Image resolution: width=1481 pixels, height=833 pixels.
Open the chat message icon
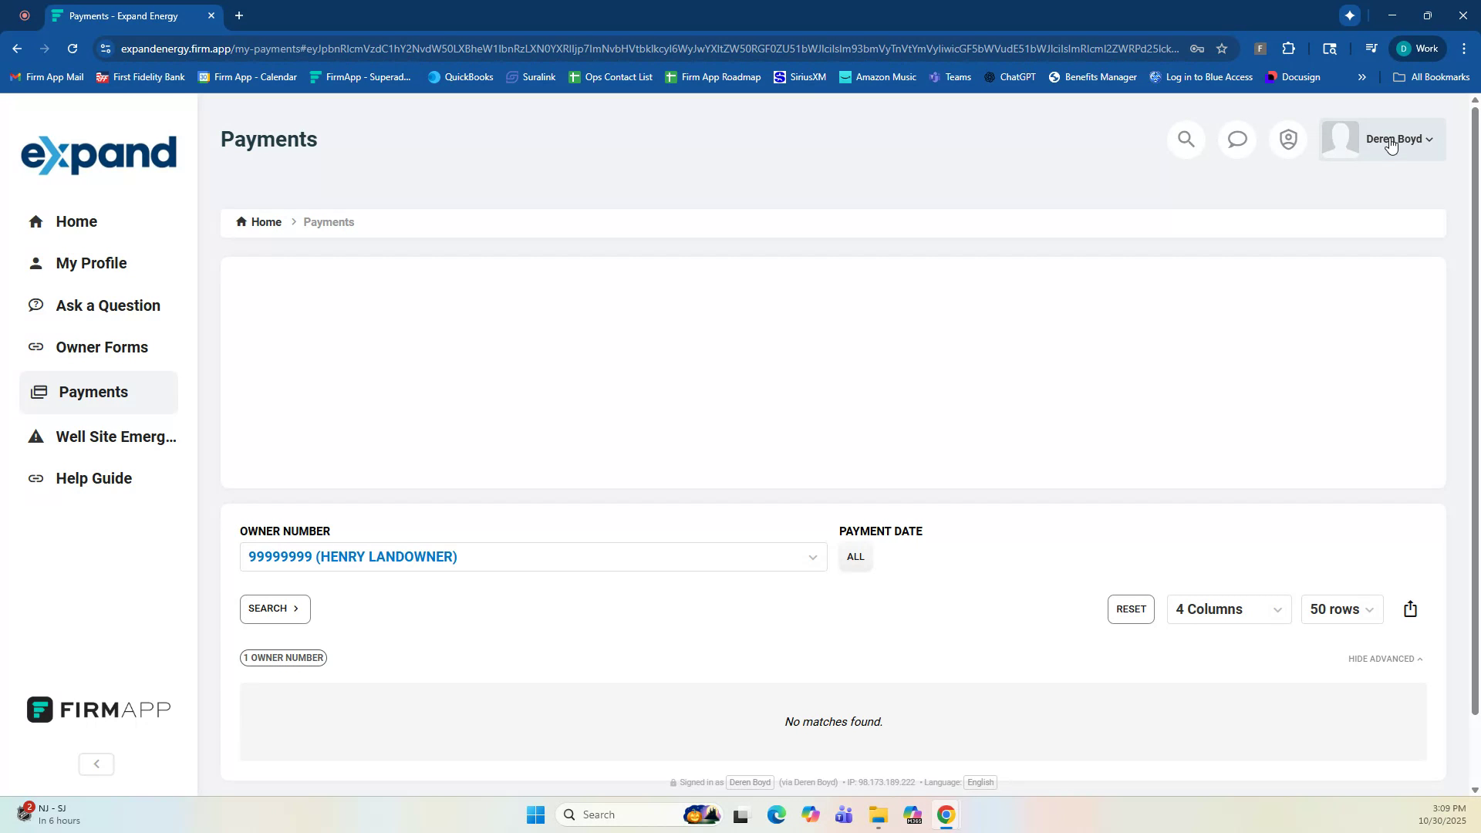1236,140
